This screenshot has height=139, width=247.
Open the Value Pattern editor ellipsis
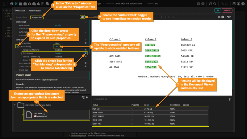tap(86, 25)
